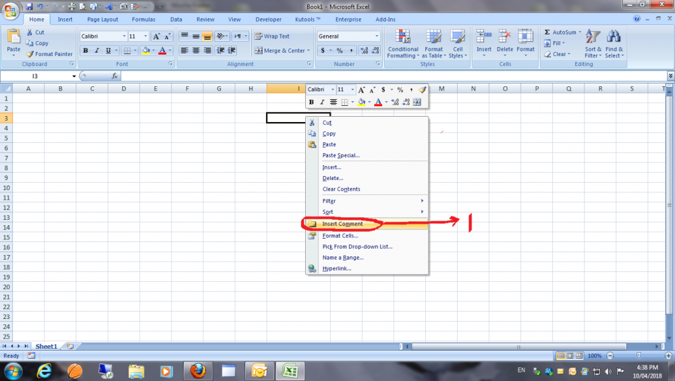Screen dimensions: 675x381
Task: Click the Save icon in Quick Access Toolbar
Action: [x=29, y=7]
